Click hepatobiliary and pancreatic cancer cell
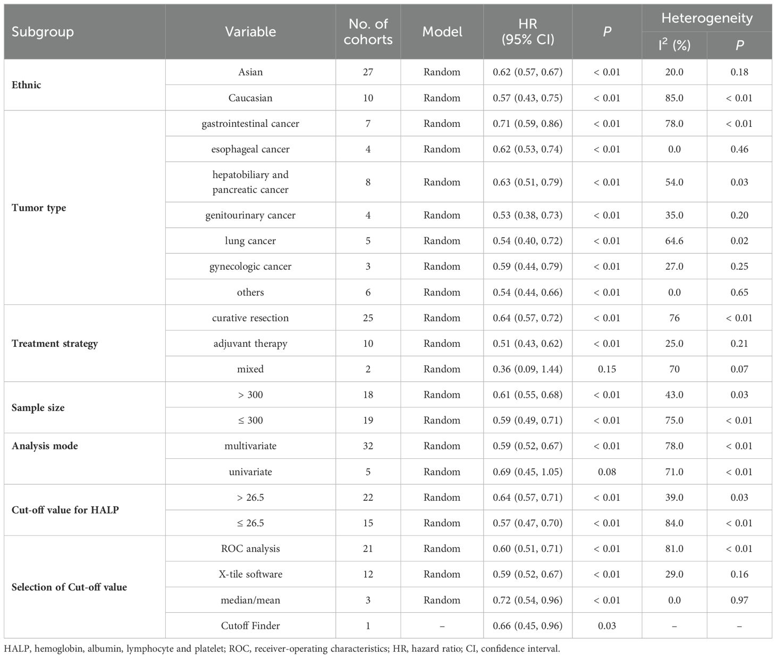 250,182
